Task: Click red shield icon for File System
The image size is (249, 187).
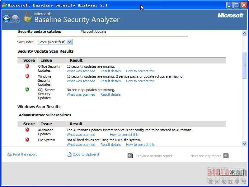Action: click(x=27, y=140)
